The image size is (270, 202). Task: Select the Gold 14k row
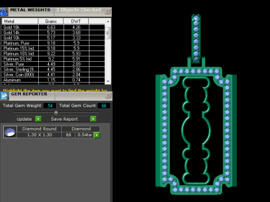point(53,33)
